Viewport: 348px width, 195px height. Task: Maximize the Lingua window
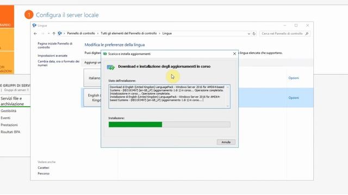click(296, 25)
